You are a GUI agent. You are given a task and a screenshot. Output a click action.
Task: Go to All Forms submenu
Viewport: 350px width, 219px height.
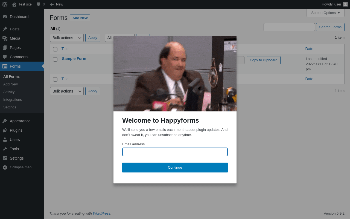pos(11,76)
